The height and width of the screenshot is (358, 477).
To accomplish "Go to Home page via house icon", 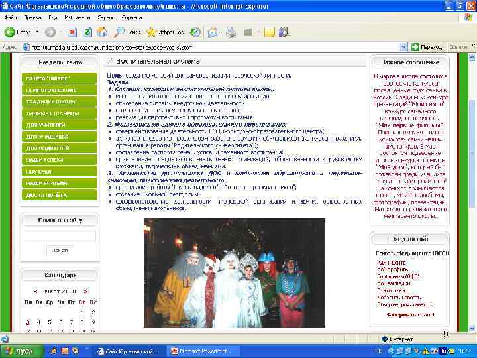I will [102, 32].
